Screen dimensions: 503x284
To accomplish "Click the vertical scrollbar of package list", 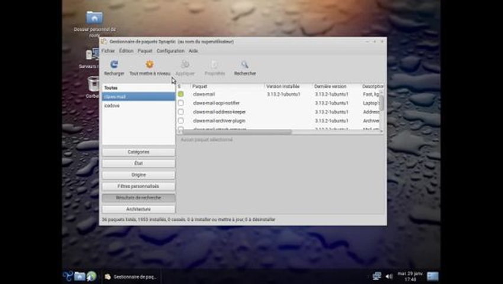I will pyautogui.click(x=382, y=103).
